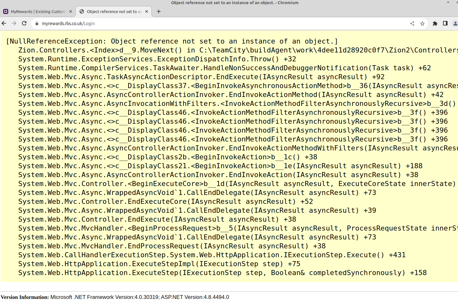This screenshot has width=458, height=304.
Task: Open the user profile avatar menu
Action: [x=455, y=24]
